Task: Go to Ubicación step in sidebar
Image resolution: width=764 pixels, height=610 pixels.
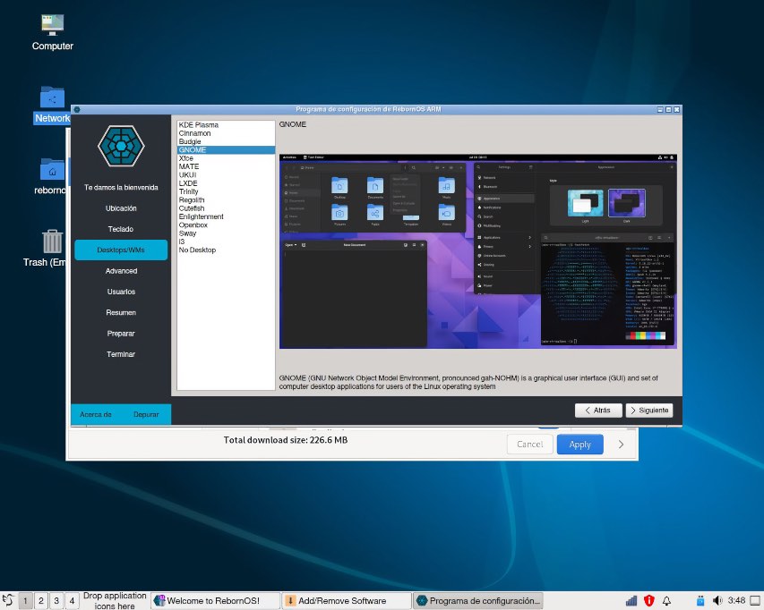Action: 121,208
